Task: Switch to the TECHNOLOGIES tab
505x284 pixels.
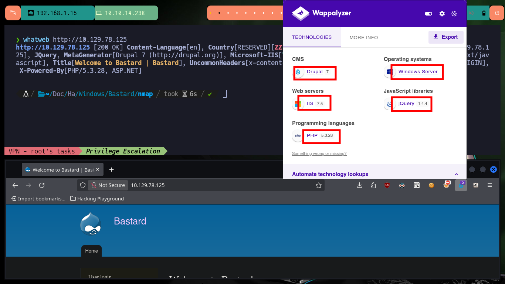Action: 312,37
